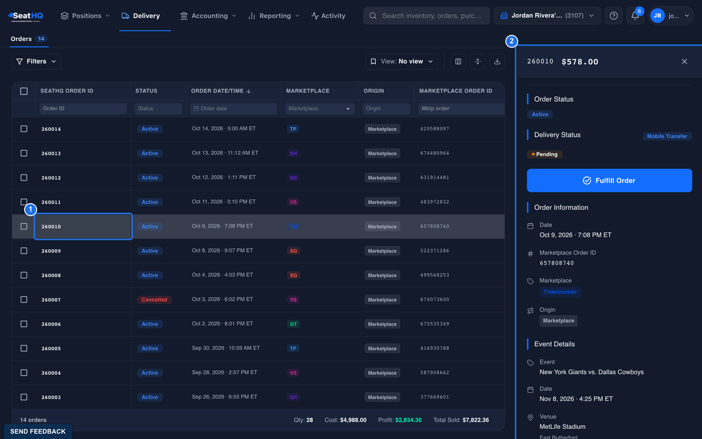Open the Marketplace column filter dropdown
Screen dimensions: 702x439
tap(319, 109)
